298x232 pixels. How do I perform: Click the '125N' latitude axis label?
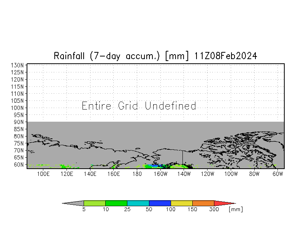pyautogui.click(x=17, y=72)
